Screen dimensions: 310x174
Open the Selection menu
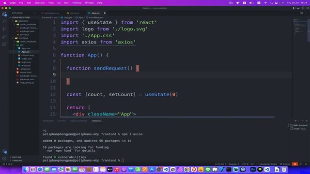[40, 3]
